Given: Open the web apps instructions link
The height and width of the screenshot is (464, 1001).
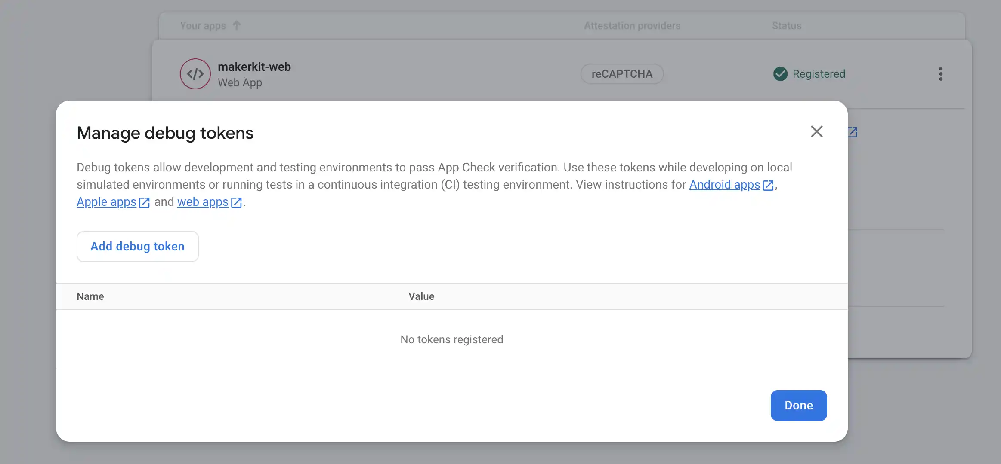Looking at the screenshot, I should [x=203, y=202].
